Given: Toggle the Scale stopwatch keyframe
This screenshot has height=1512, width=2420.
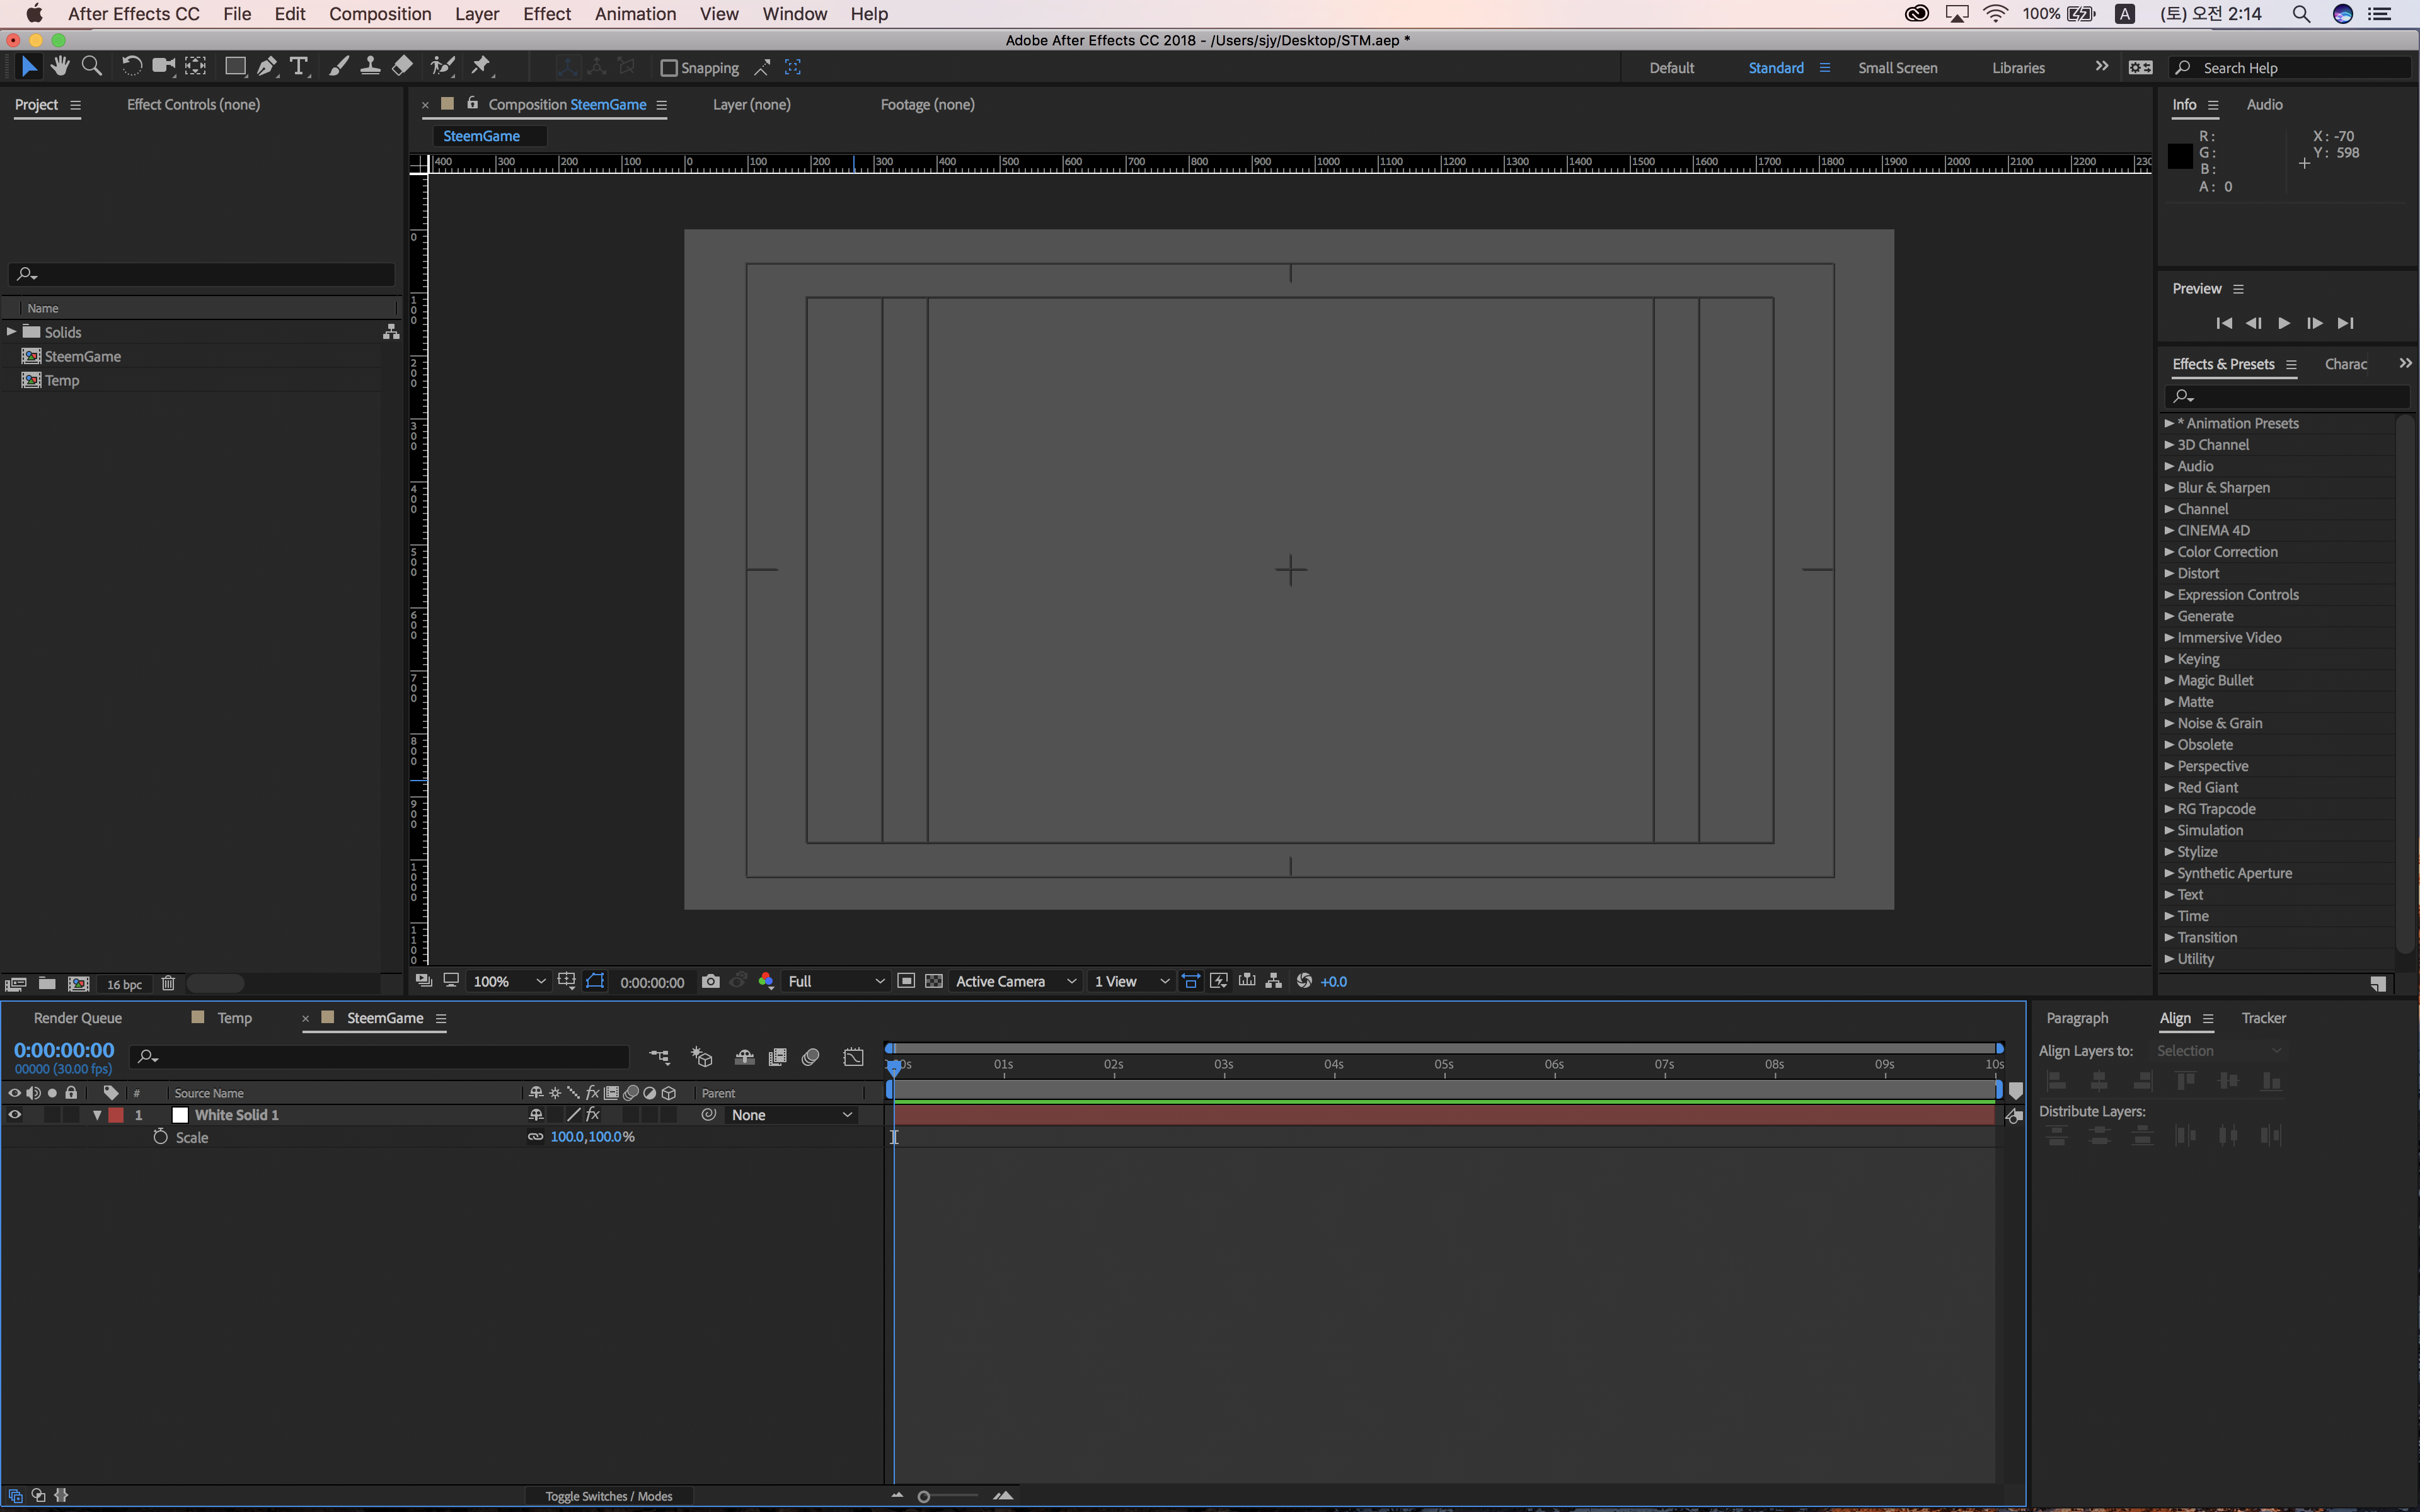Looking at the screenshot, I should pyautogui.click(x=160, y=1137).
